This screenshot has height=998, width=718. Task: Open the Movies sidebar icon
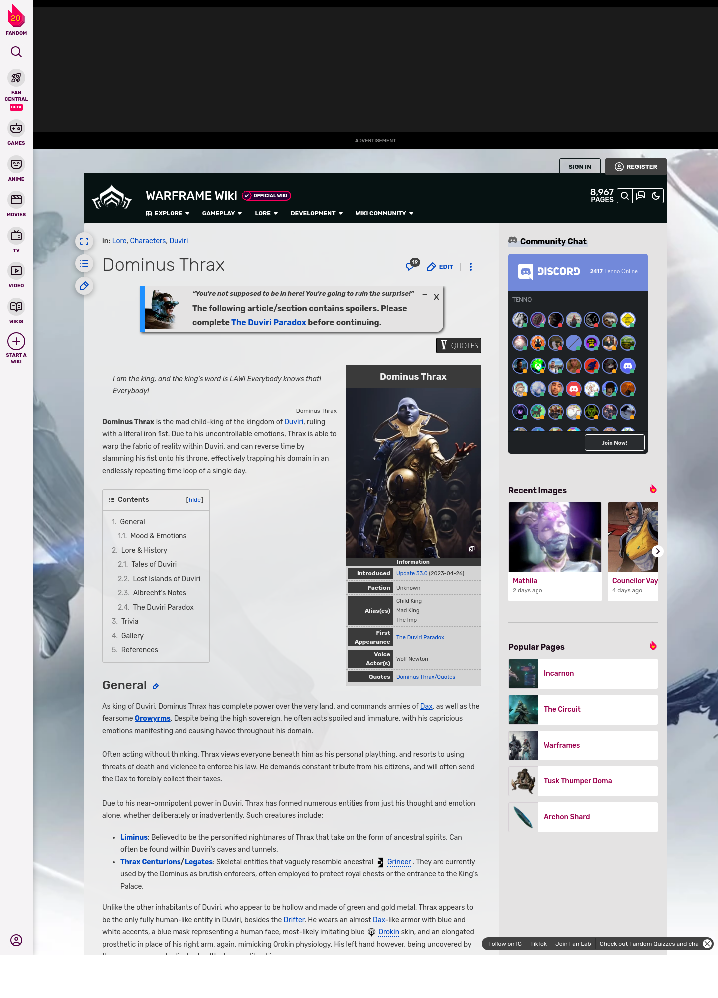16,200
